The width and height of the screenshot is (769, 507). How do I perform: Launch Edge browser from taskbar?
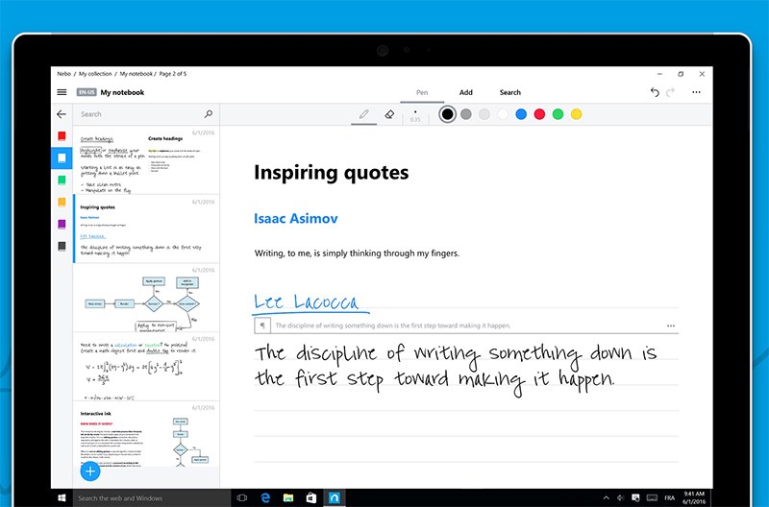point(265,497)
